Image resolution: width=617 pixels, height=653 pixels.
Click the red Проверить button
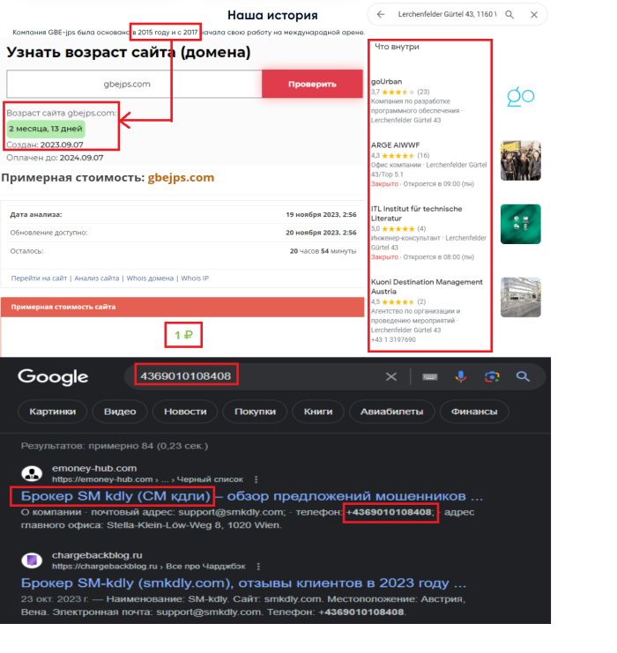pos(312,84)
